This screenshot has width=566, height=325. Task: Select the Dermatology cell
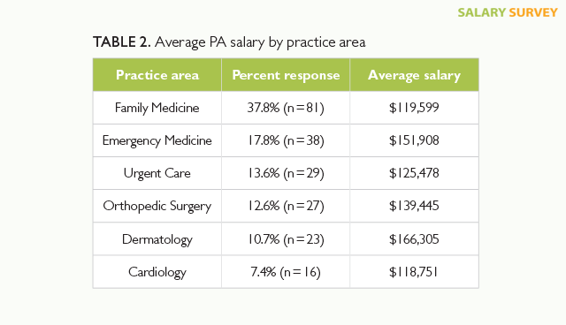coord(157,238)
